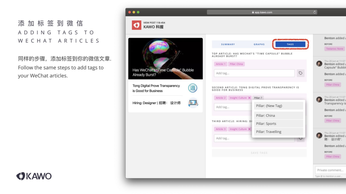Screen dimensions: 346x194
Task: Open the Graphs tab
Action: pos(259,44)
